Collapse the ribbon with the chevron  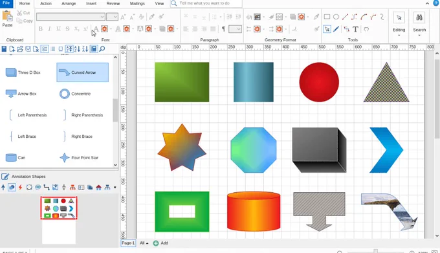[x=427, y=3]
